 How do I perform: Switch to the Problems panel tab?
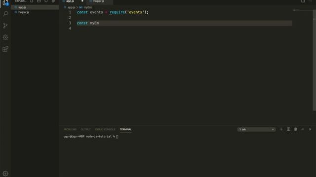pos(70,129)
